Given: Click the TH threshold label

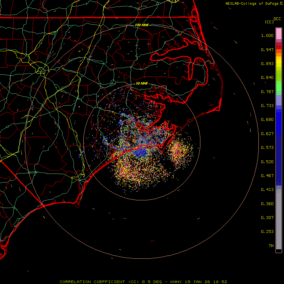Looking at the screenshot, I should coord(271,246).
